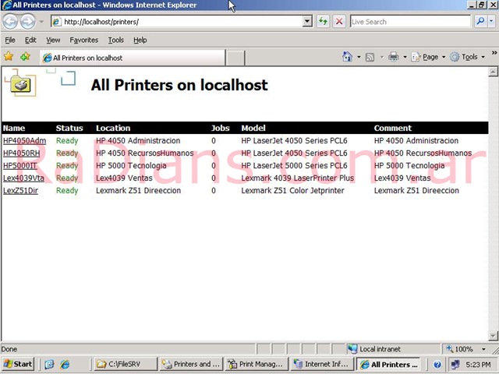The width and height of the screenshot is (499, 374).
Task: Click the Back navigation arrow
Action: point(11,22)
